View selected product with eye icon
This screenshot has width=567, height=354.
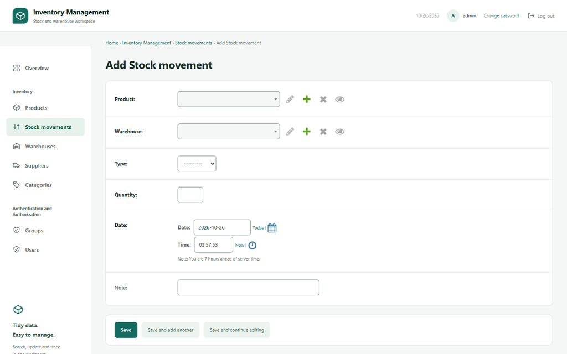tap(339, 100)
